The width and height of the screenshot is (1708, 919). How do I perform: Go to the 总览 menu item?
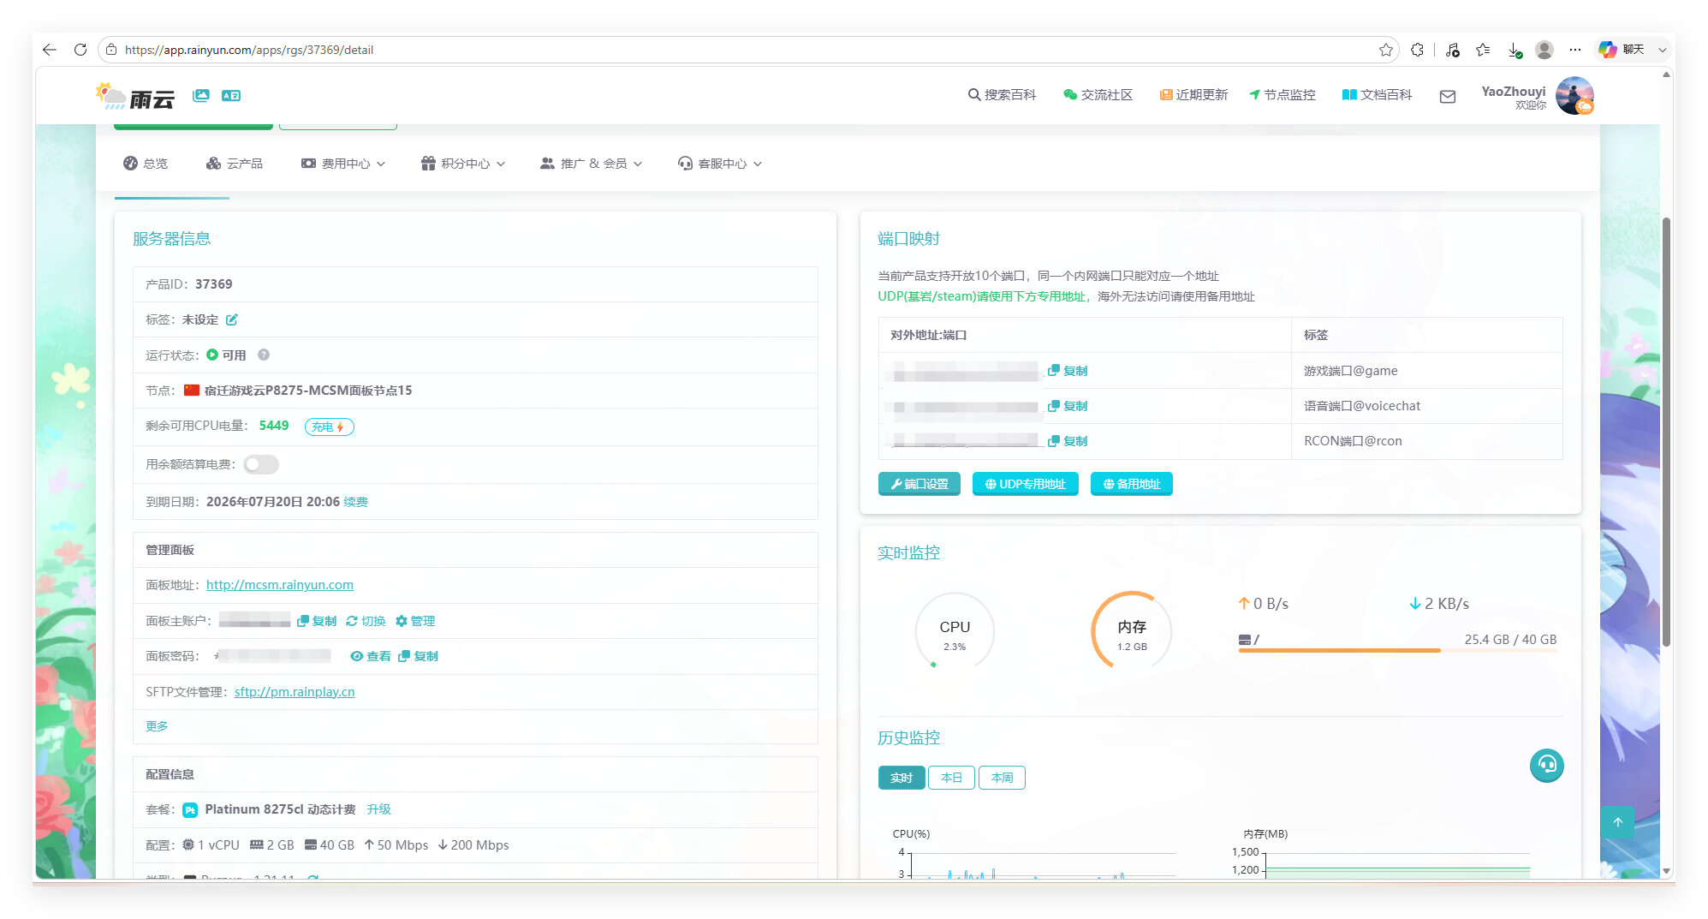146,164
